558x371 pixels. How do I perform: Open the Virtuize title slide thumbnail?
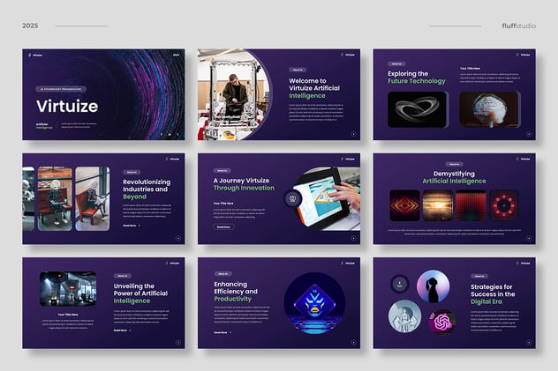(x=103, y=94)
